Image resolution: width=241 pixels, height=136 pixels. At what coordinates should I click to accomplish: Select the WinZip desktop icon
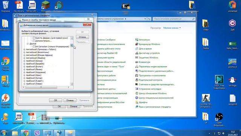[5, 81]
